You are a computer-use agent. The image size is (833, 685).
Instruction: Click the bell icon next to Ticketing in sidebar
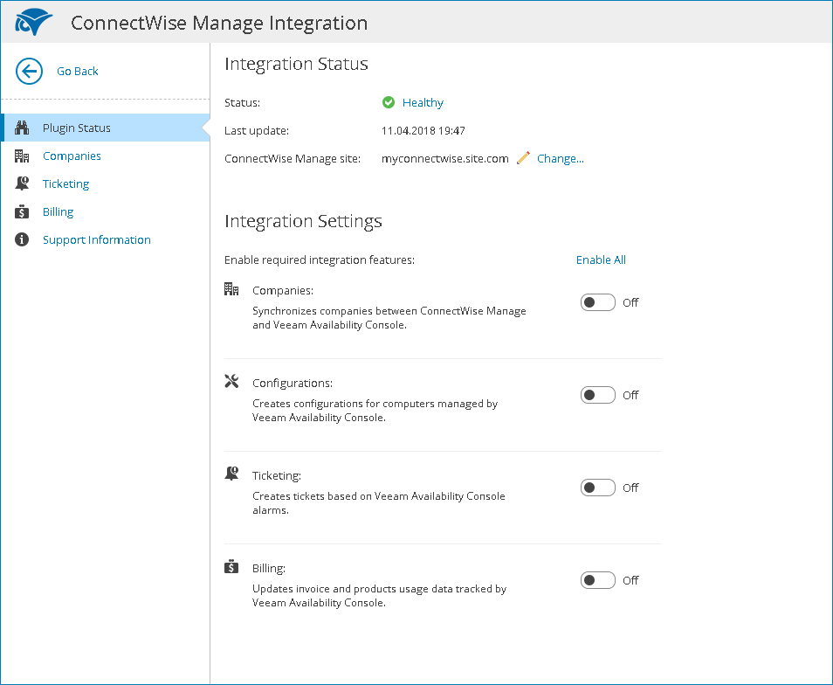[23, 183]
